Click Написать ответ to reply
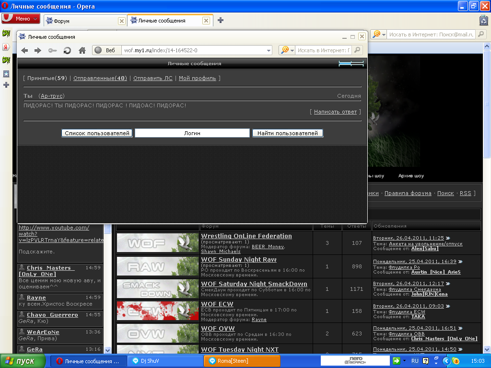Screen dimensions: 491x368 [x=335, y=112]
